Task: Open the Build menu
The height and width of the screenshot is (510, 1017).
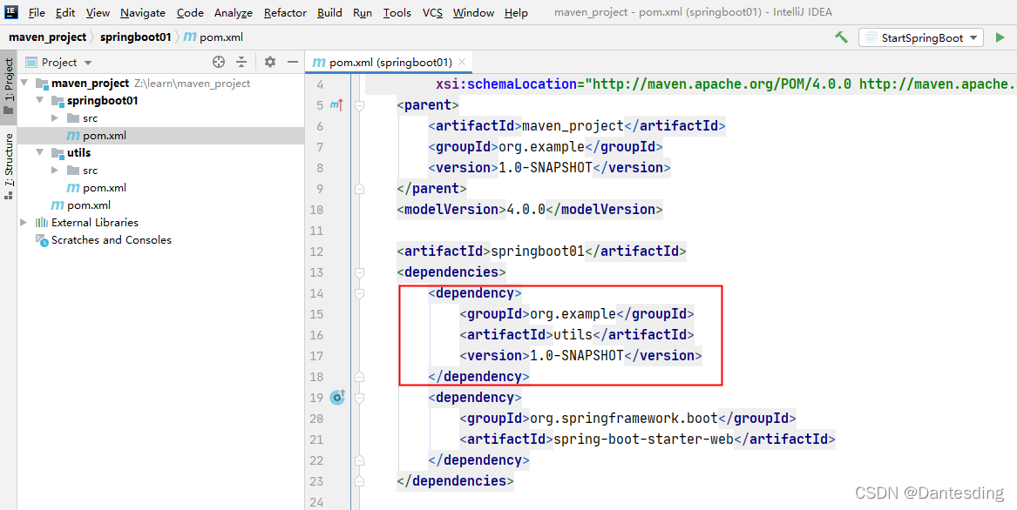Action: pyautogui.click(x=330, y=13)
